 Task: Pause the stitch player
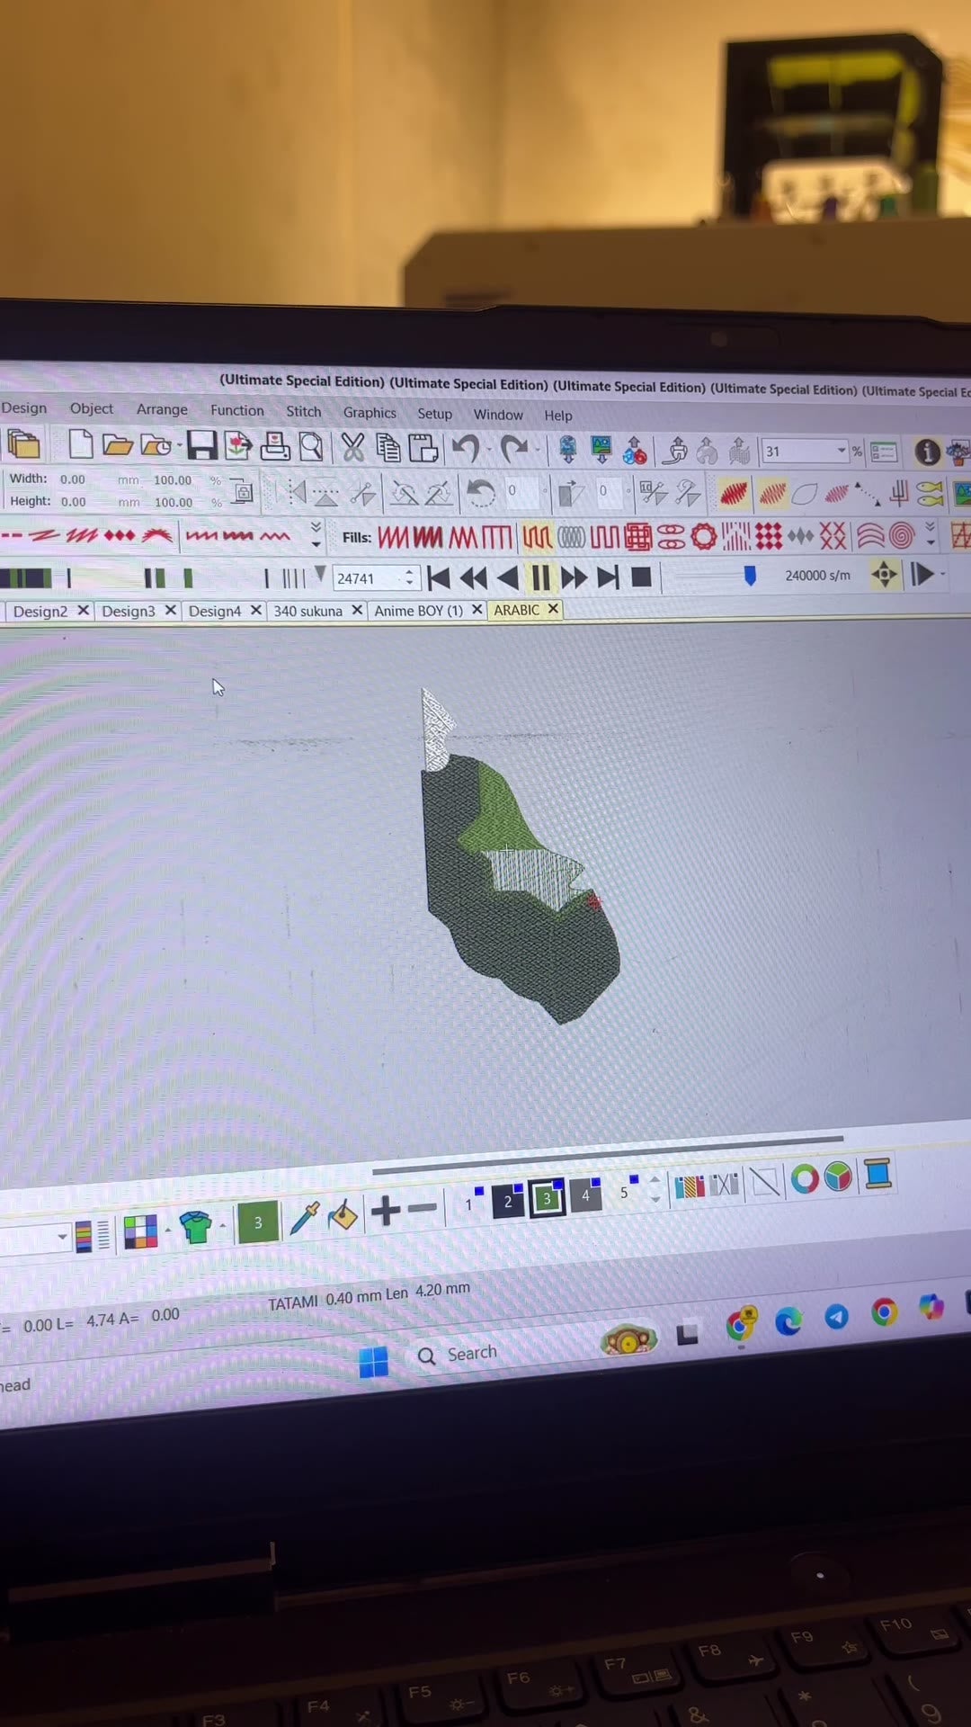click(x=540, y=577)
